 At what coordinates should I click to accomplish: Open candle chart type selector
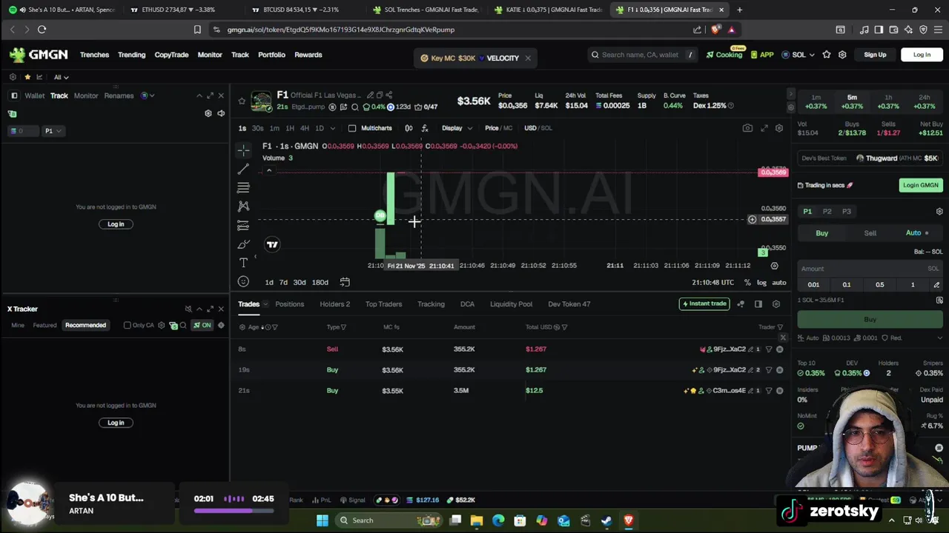point(409,128)
